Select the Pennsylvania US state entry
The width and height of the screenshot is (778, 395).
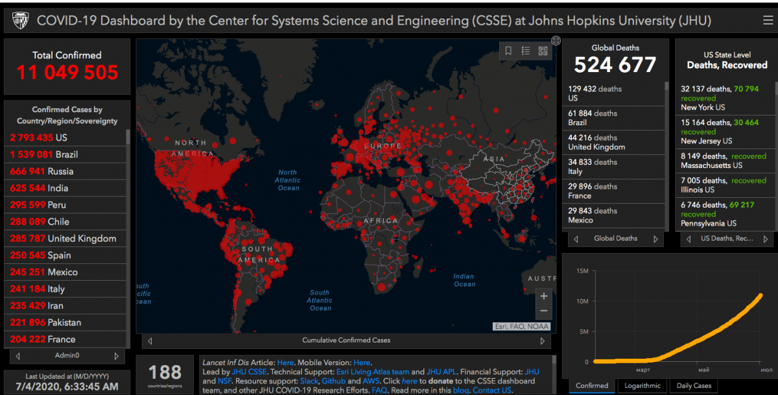tap(724, 214)
